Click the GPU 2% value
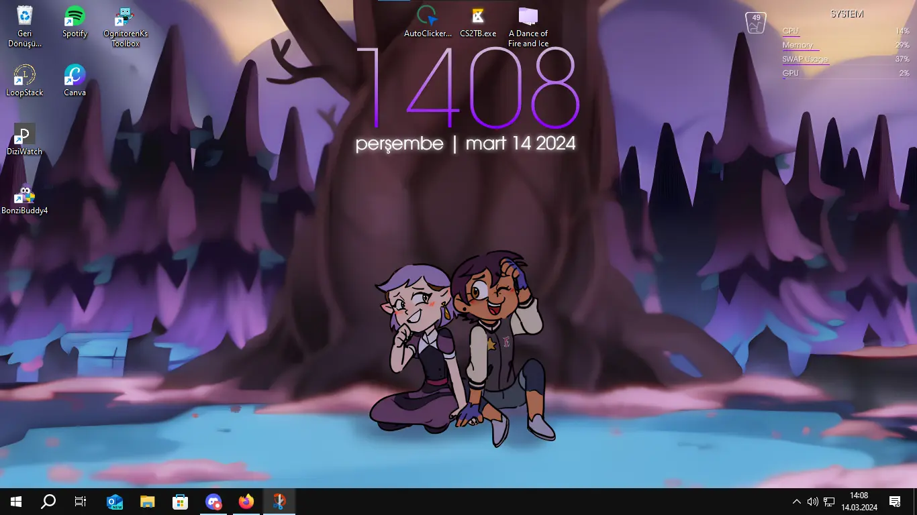917x515 pixels. pos(904,73)
